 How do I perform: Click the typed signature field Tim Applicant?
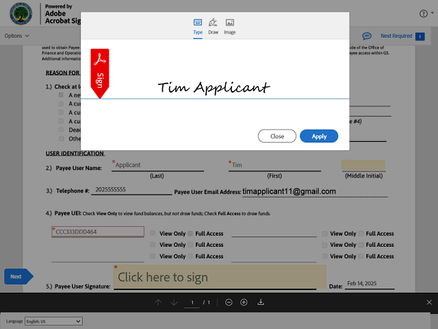coord(214,88)
